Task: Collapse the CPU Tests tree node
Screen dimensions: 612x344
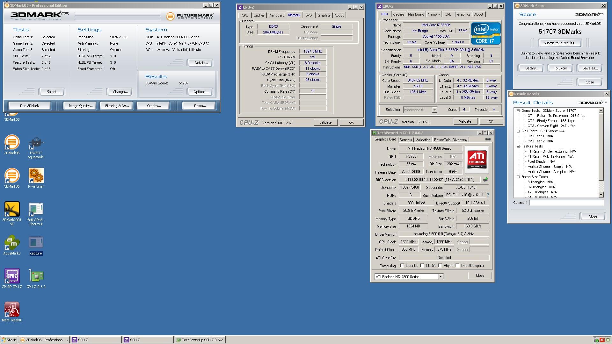Action: (x=518, y=131)
